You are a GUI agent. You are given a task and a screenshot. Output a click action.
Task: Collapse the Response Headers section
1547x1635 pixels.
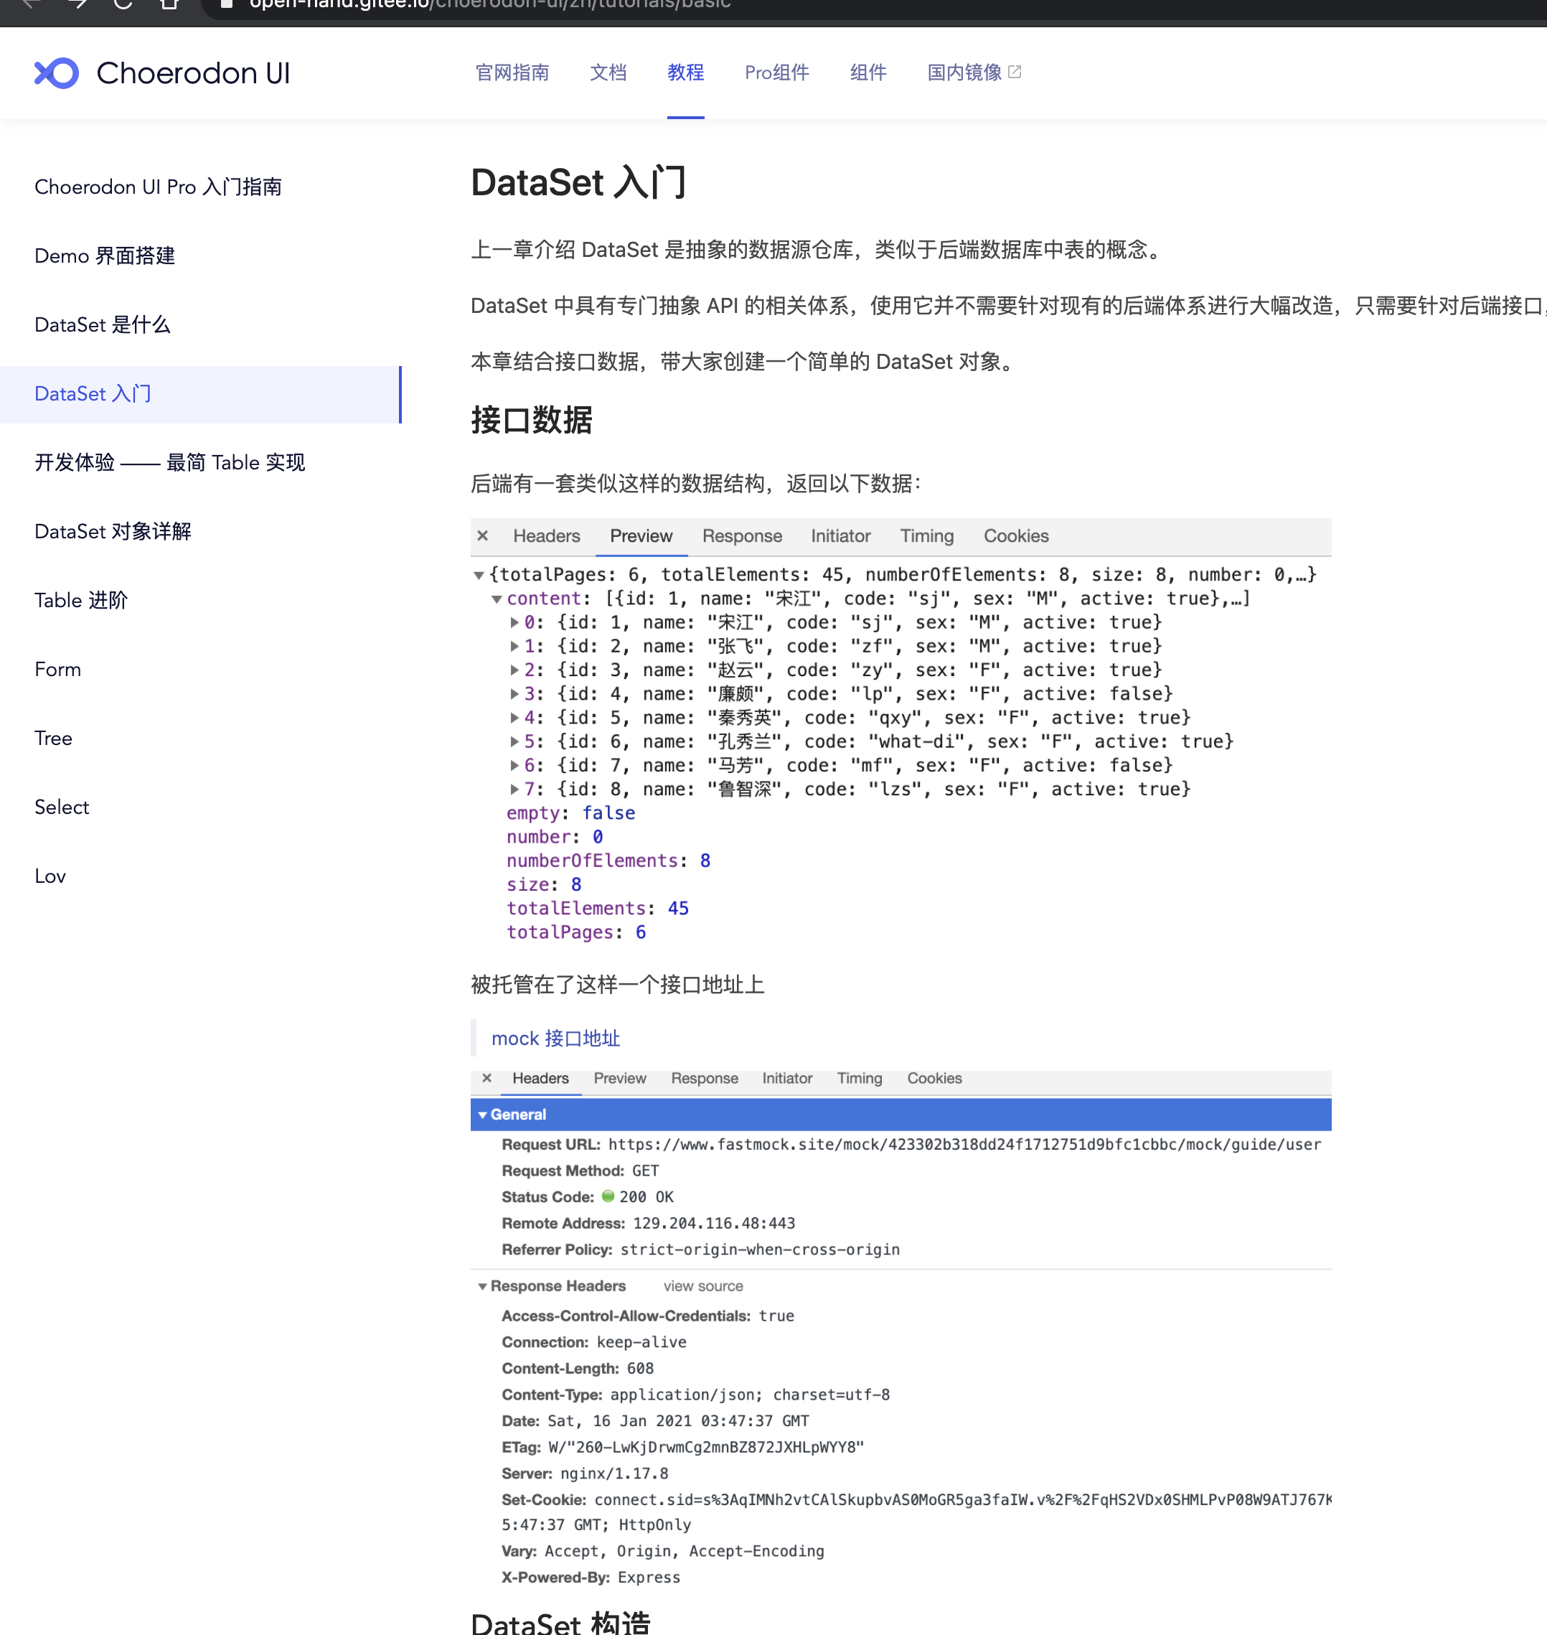[482, 1286]
